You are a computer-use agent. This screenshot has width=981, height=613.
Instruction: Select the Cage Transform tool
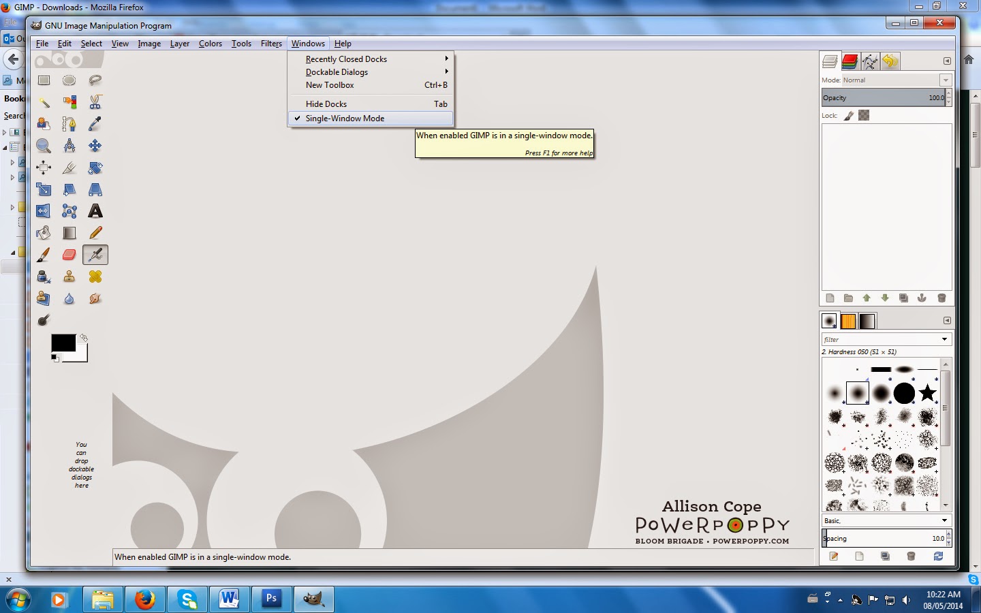(69, 211)
